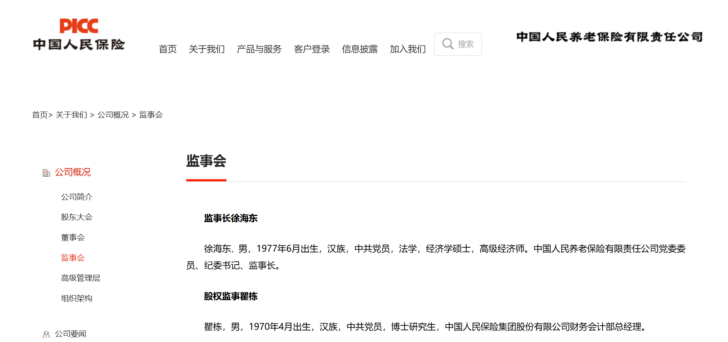Click 监事会 in the breadcrumb

(x=151, y=115)
